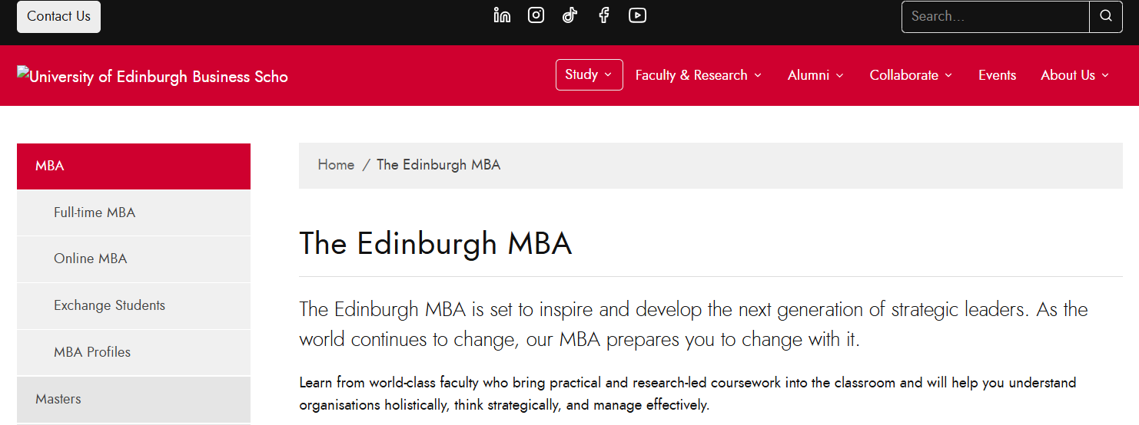Open the Facebook social icon

[x=604, y=15]
